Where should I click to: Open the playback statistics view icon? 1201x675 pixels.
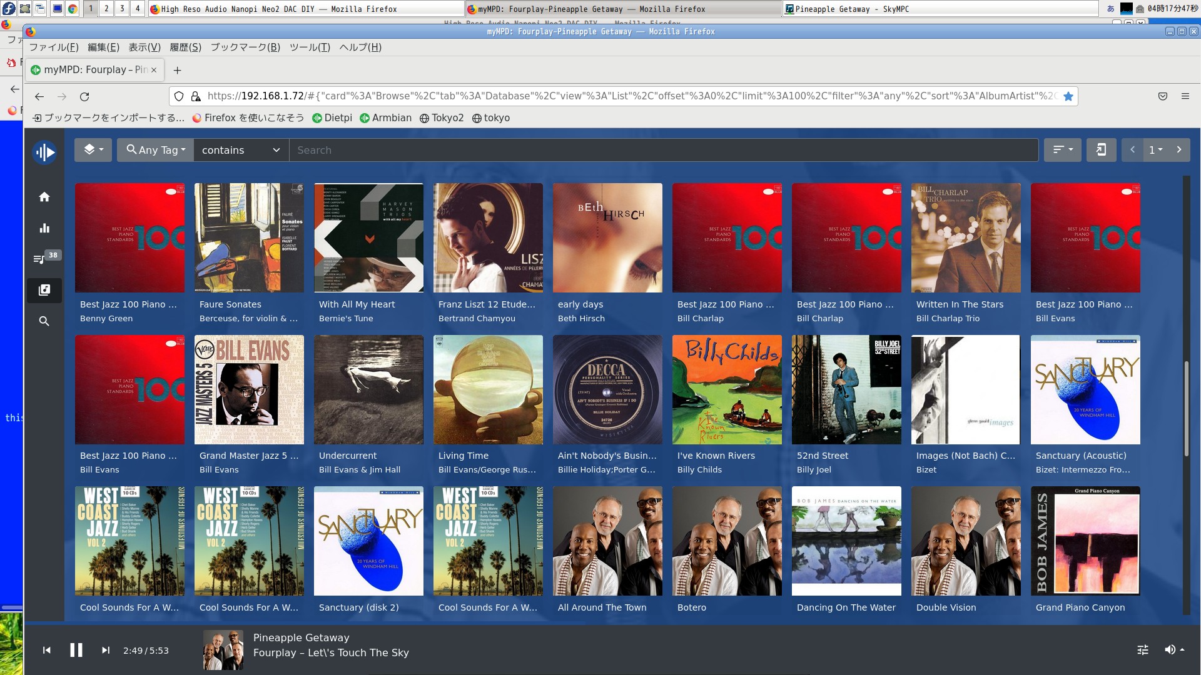44,228
